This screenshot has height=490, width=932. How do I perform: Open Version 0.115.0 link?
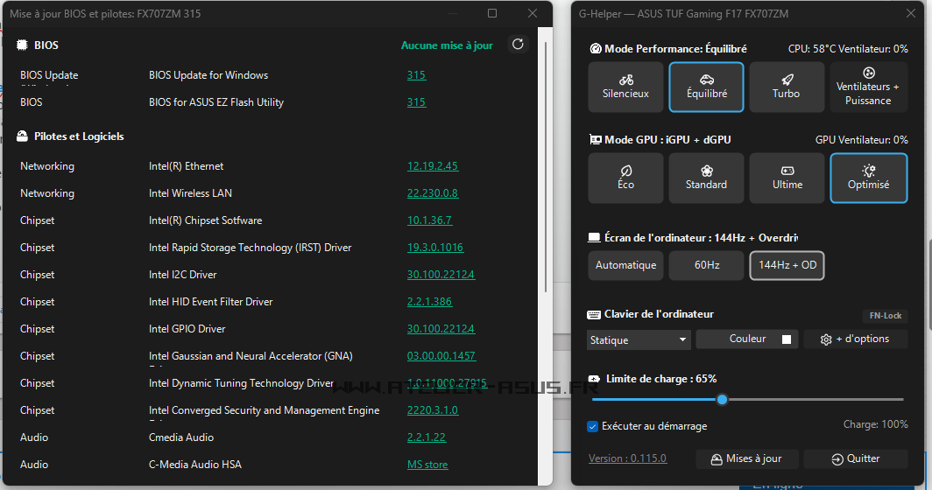point(627,458)
